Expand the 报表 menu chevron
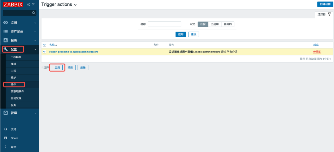 pos(35,41)
